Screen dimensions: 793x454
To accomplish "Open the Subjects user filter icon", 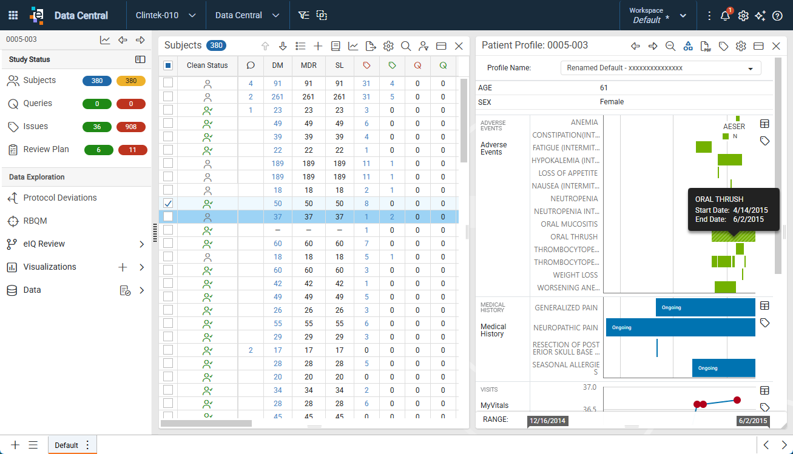I will [423, 46].
